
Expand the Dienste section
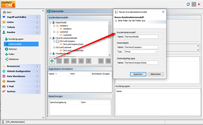coord(37,81)
